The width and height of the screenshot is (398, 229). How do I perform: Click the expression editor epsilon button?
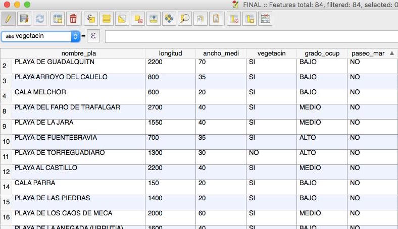click(x=93, y=36)
